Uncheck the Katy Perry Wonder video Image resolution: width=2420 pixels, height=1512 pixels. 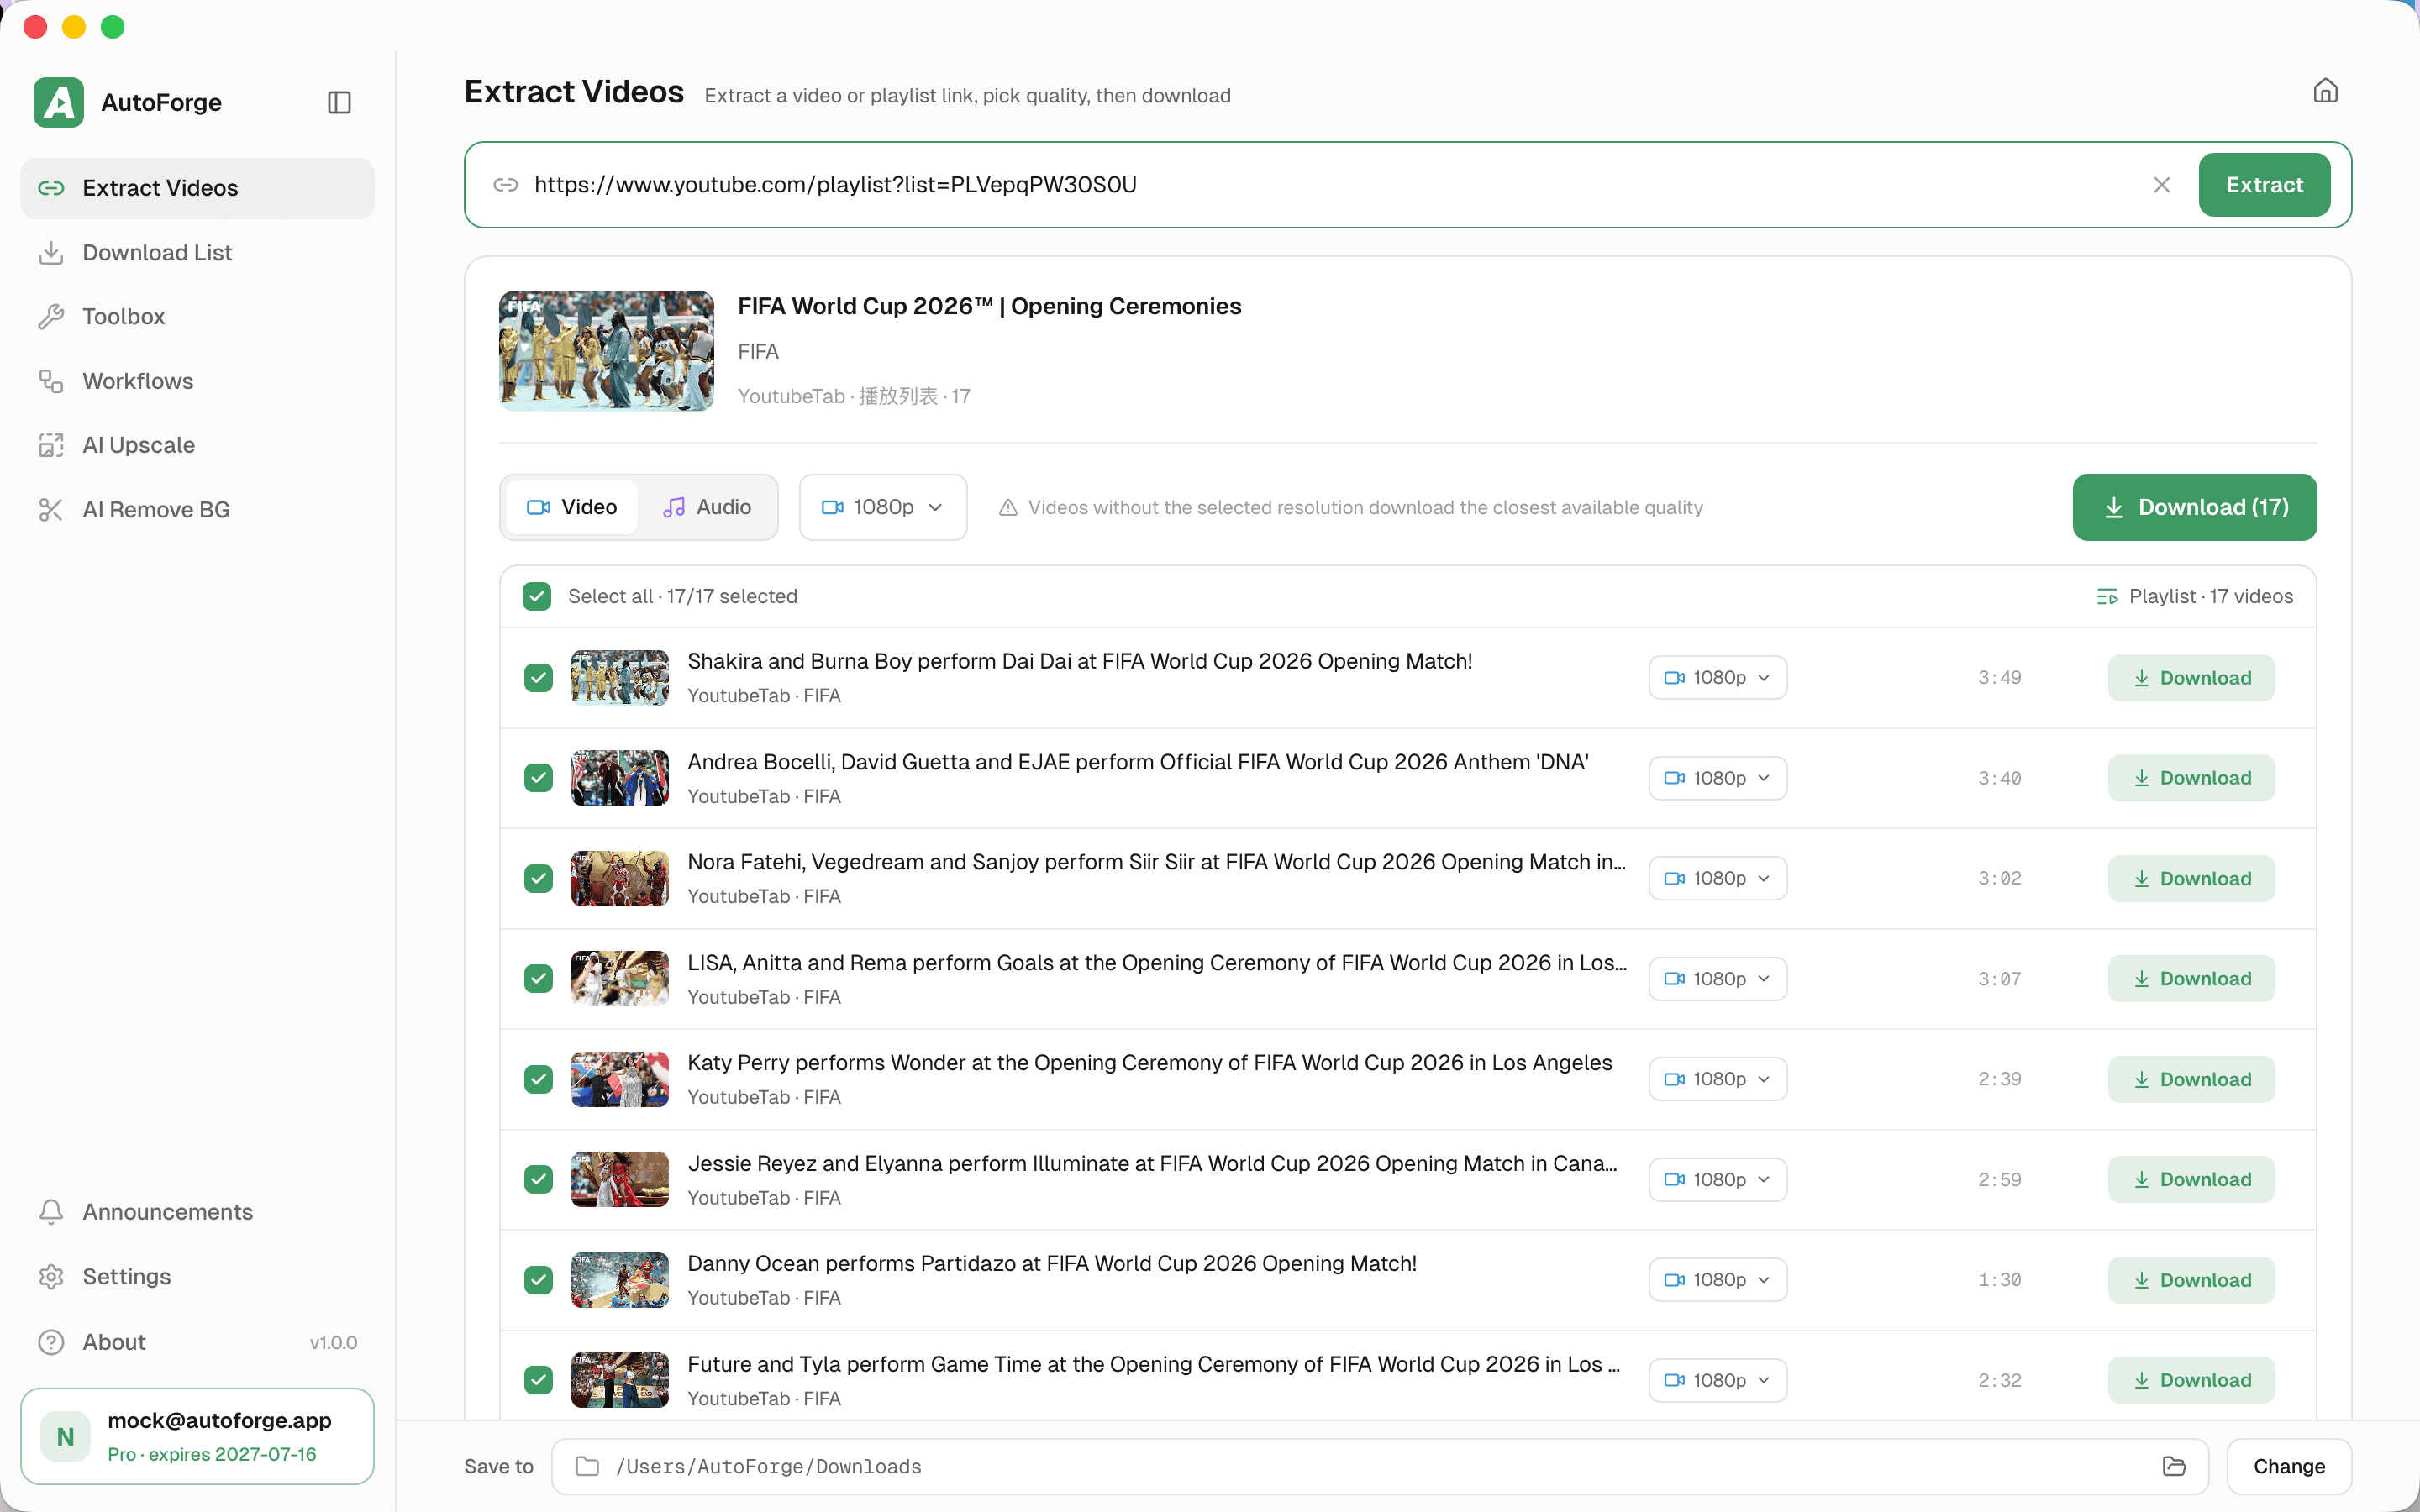[539, 1079]
